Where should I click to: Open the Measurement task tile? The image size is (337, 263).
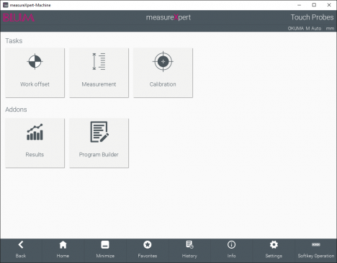[99, 73]
